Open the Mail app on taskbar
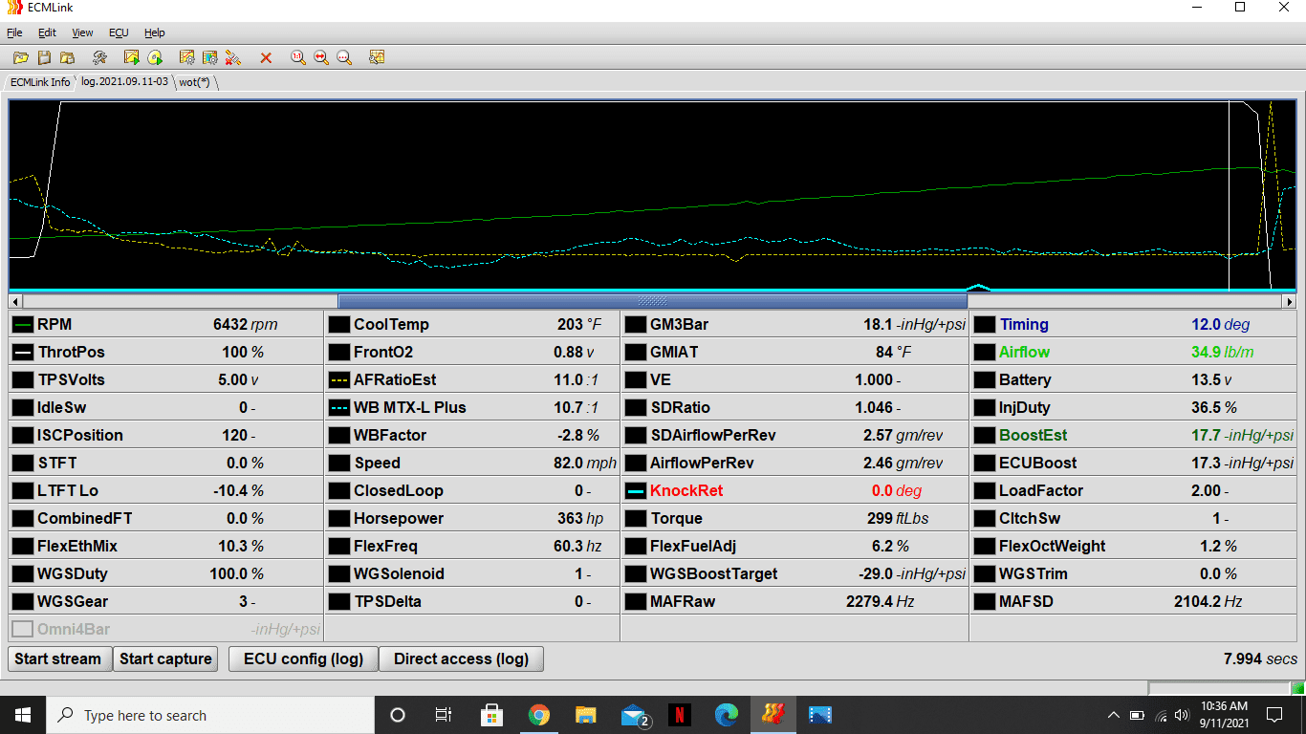This screenshot has height=734, width=1306. [x=634, y=715]
